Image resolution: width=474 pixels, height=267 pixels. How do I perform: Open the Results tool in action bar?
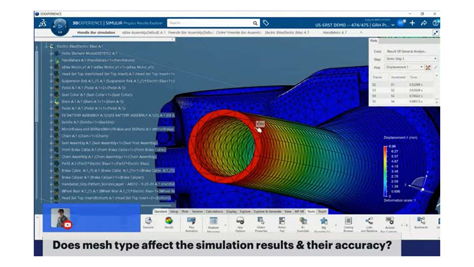pos(169,221)
